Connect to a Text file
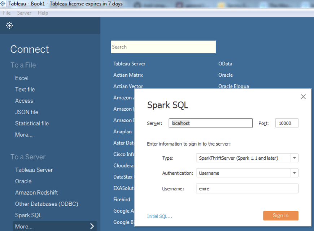Screen dimensions: 314x231 (x=25, y=89)
